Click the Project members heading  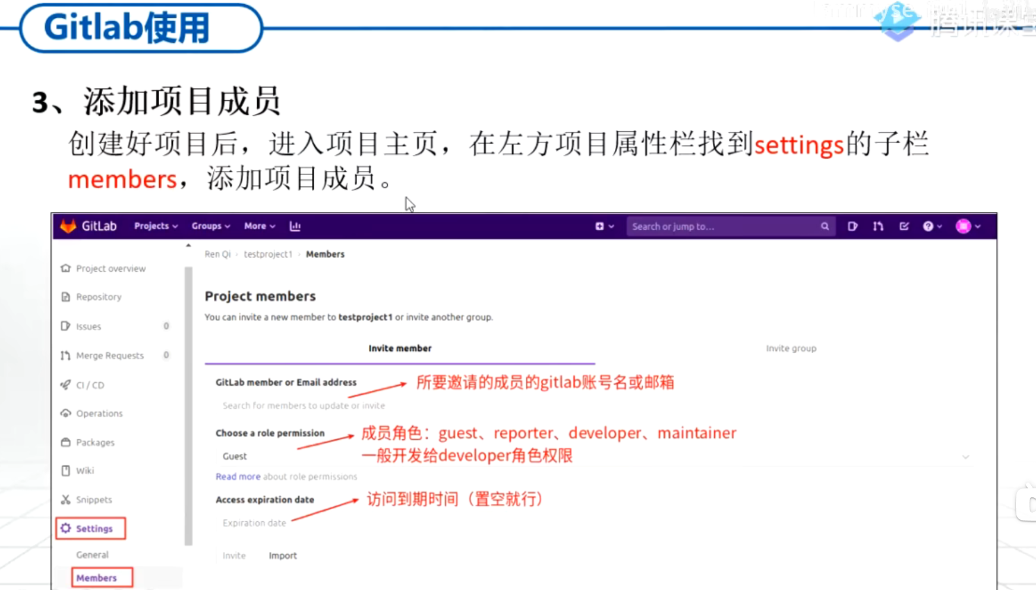point(260,296)
